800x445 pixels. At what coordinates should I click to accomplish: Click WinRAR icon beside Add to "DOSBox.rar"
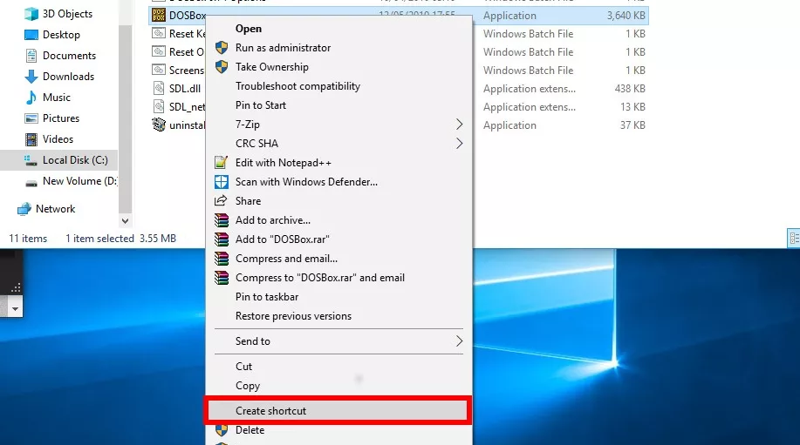point(222,239)
